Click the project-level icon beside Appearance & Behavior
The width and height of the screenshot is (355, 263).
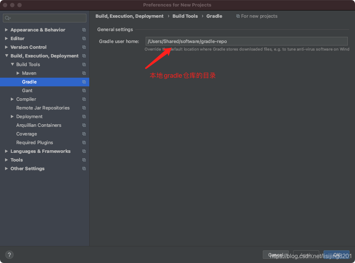84,30
